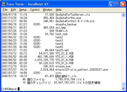Viewport: 127px width, 92px height.
Task: Click the date 2008/01/16 11:19
Action: click(14, 15)
